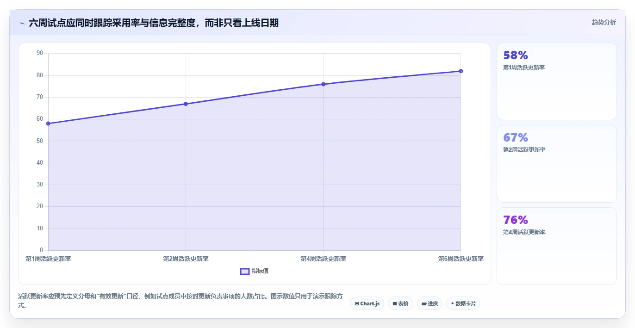Click the 第4周 data point at 76
The image size is (635, 328).
click(x=323, y=84)
